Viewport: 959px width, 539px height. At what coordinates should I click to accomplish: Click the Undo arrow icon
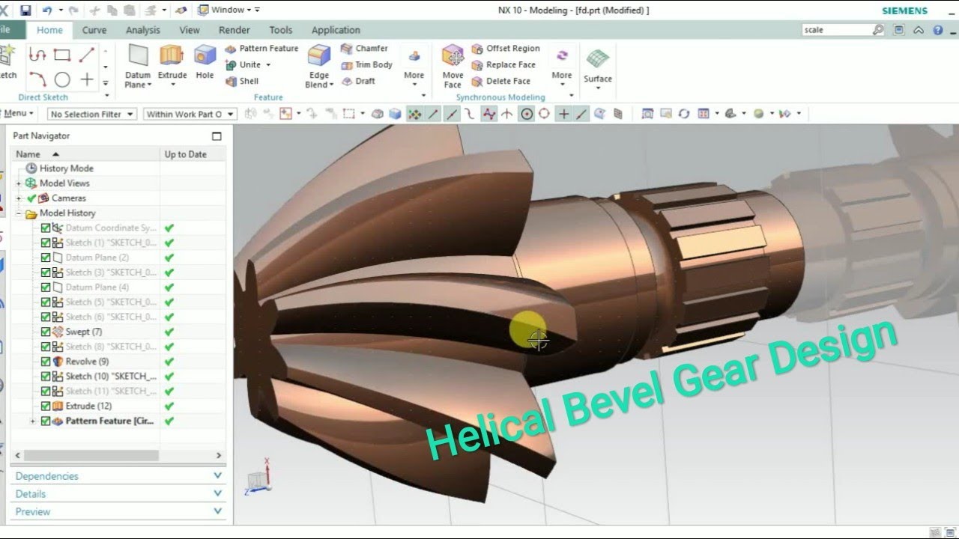(x=47, y=10)
